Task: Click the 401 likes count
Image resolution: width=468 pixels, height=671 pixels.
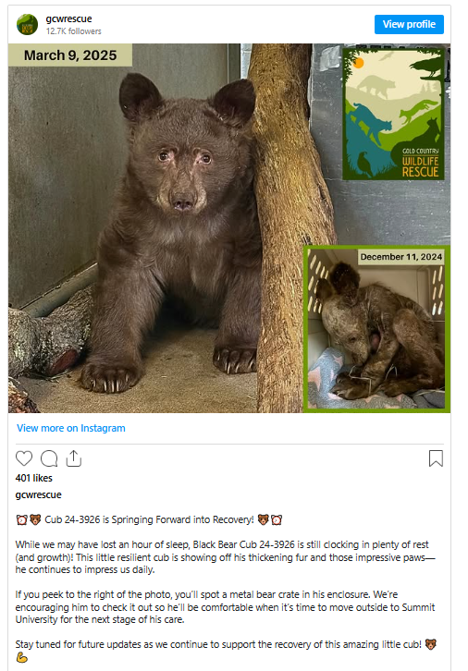Action: (x=34, y=478)
